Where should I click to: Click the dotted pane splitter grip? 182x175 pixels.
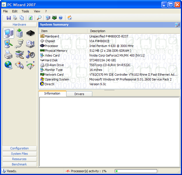coord(109,90)
